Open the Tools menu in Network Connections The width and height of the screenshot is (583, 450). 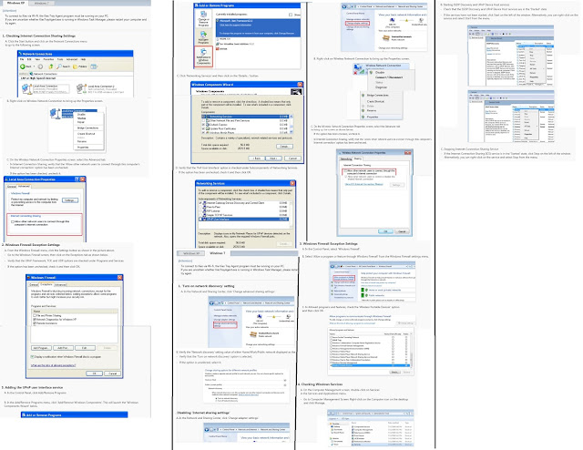60,59
